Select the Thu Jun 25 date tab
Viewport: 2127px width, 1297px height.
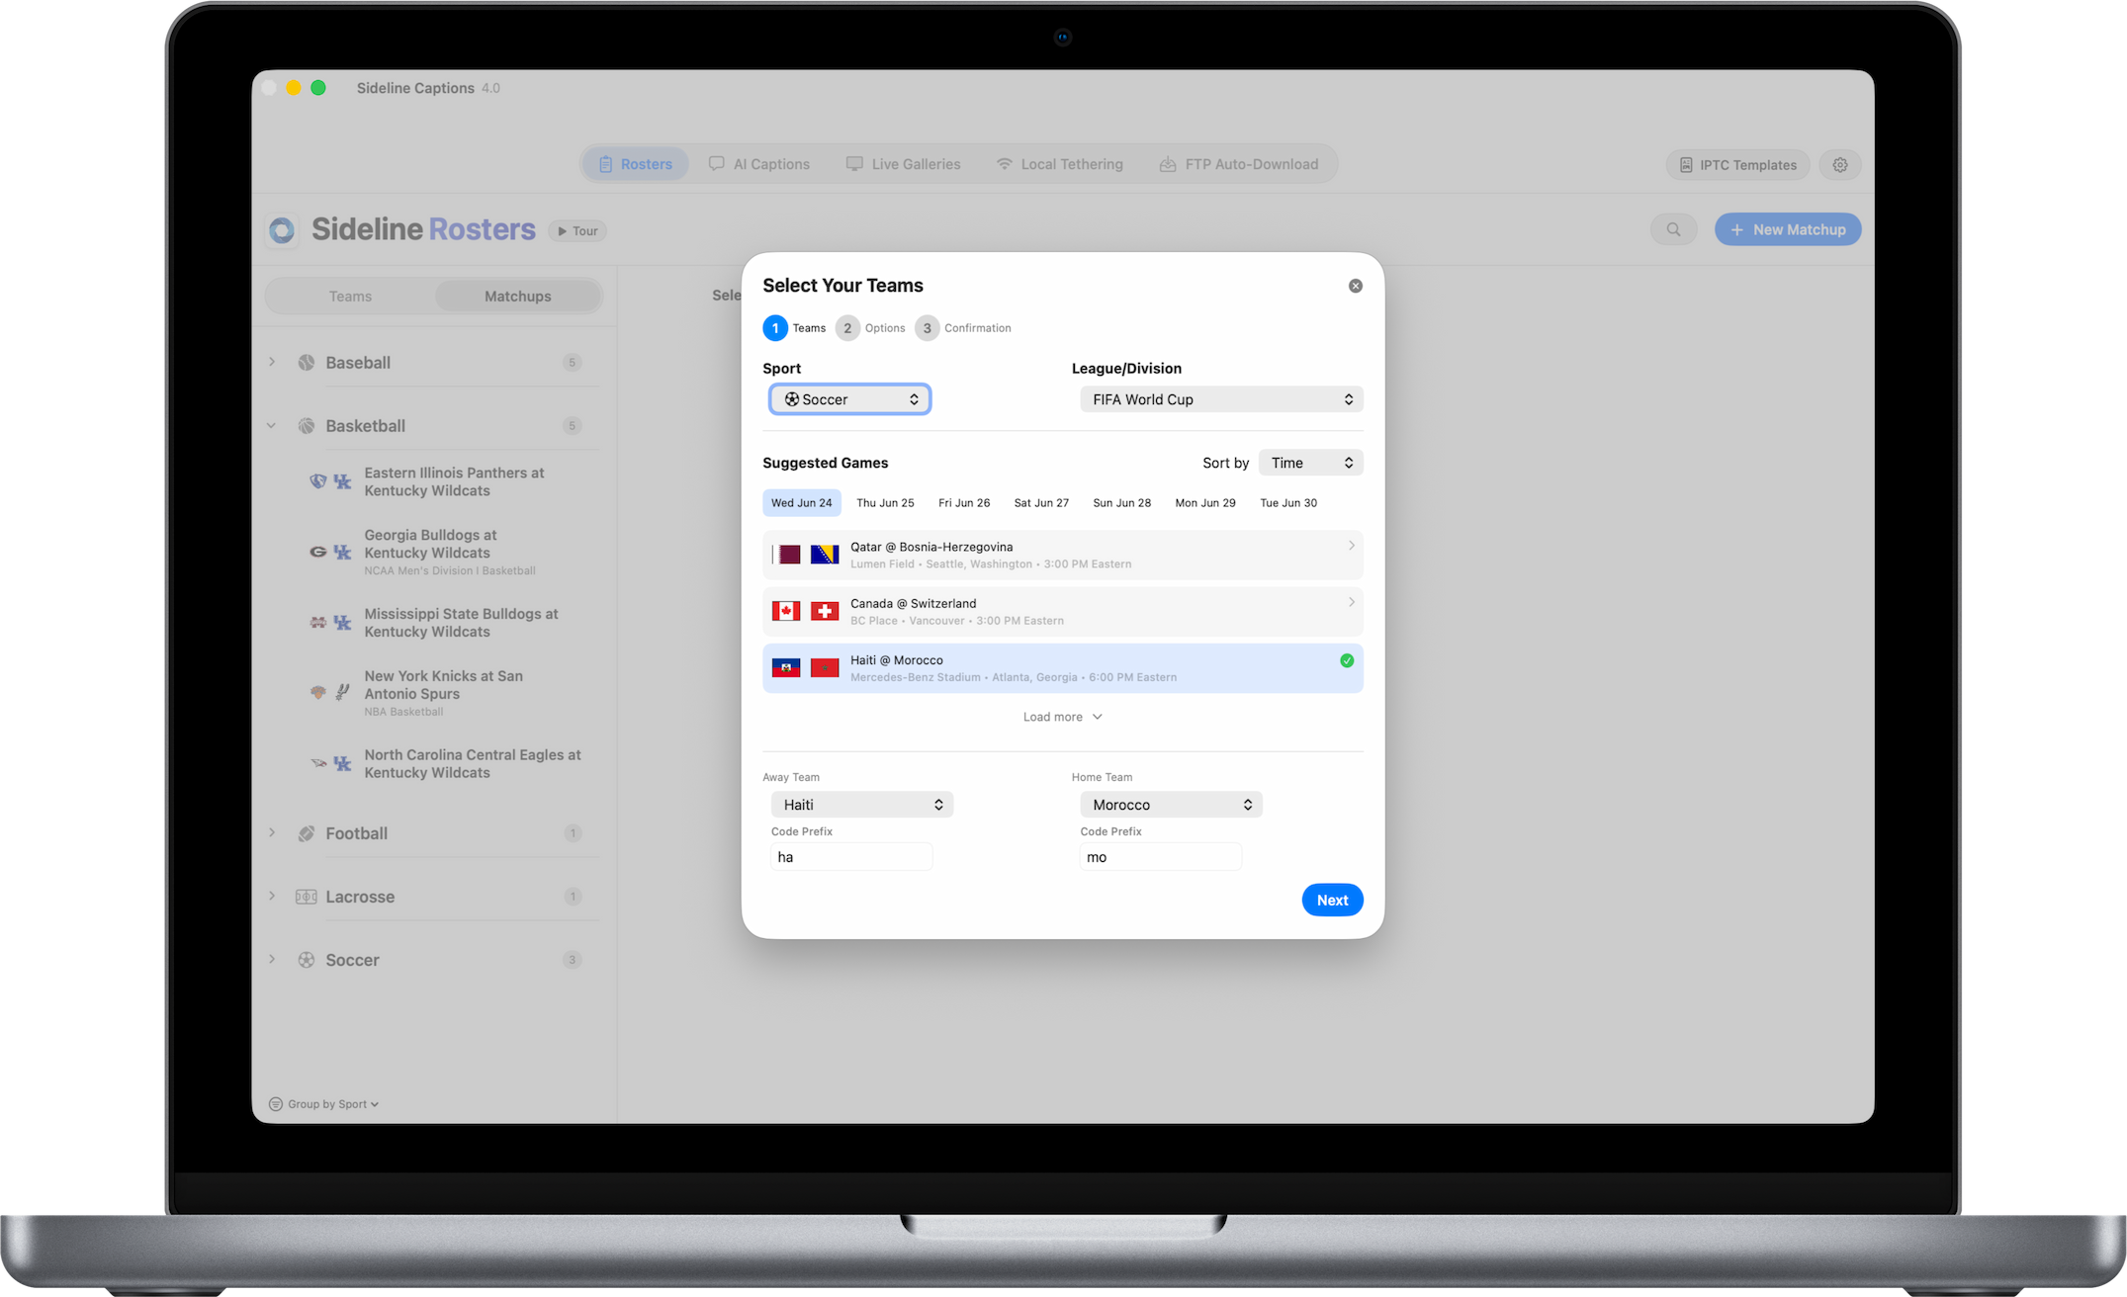(x=885, y=503)
